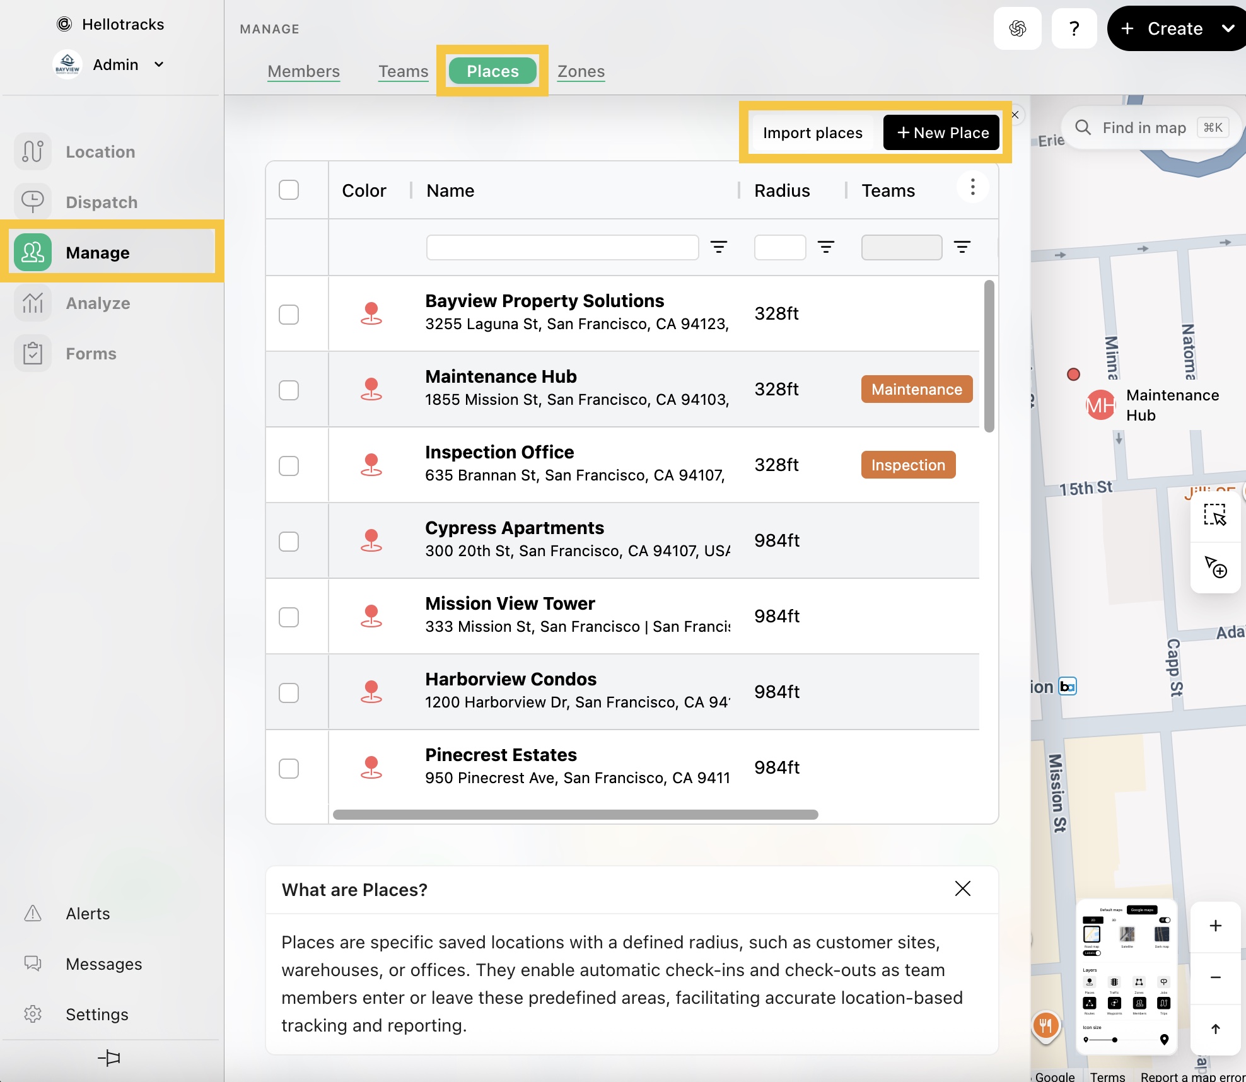Click the Inspection team tag
The width and height of the screenshot is (1246, 1082).
click(908, 465)
